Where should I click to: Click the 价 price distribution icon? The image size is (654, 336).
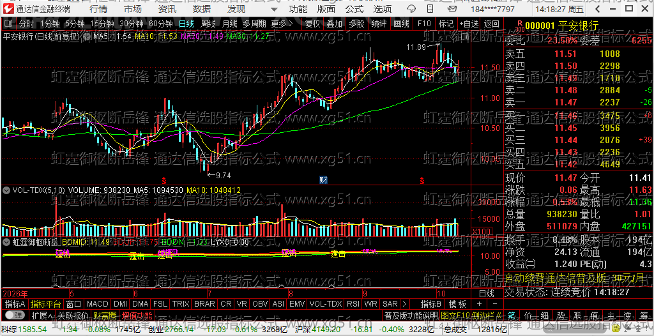(528, 315)
